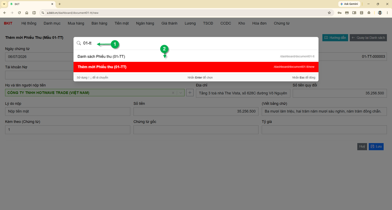Open the Giá thành menu
392x210 pixels.
coord(169,23)
